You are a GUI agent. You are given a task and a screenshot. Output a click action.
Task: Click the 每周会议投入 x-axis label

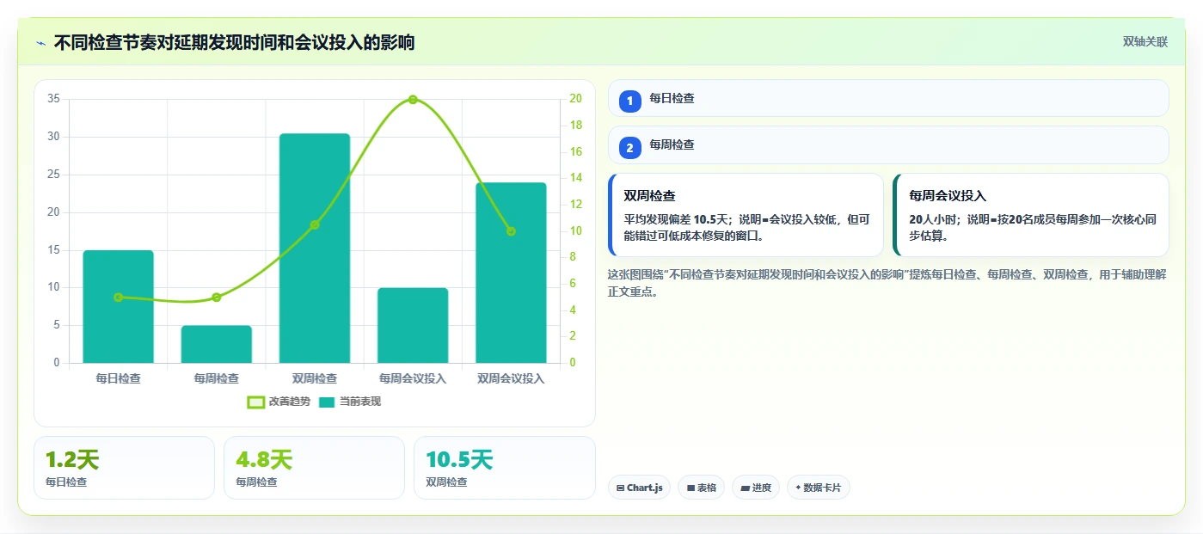pyautogui.click(x=413, y=378)
